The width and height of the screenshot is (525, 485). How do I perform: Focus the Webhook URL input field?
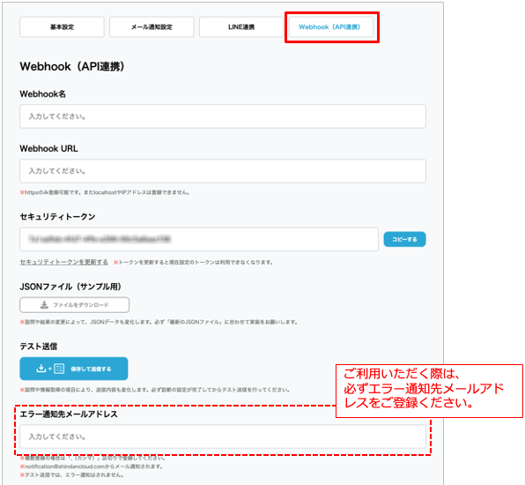pyautogui.click(x=223, y=171)
